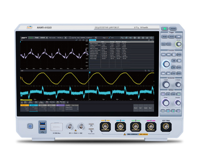Select the G2 generator output connector
This screenshot has width=199, height=164.
point(81,126)
